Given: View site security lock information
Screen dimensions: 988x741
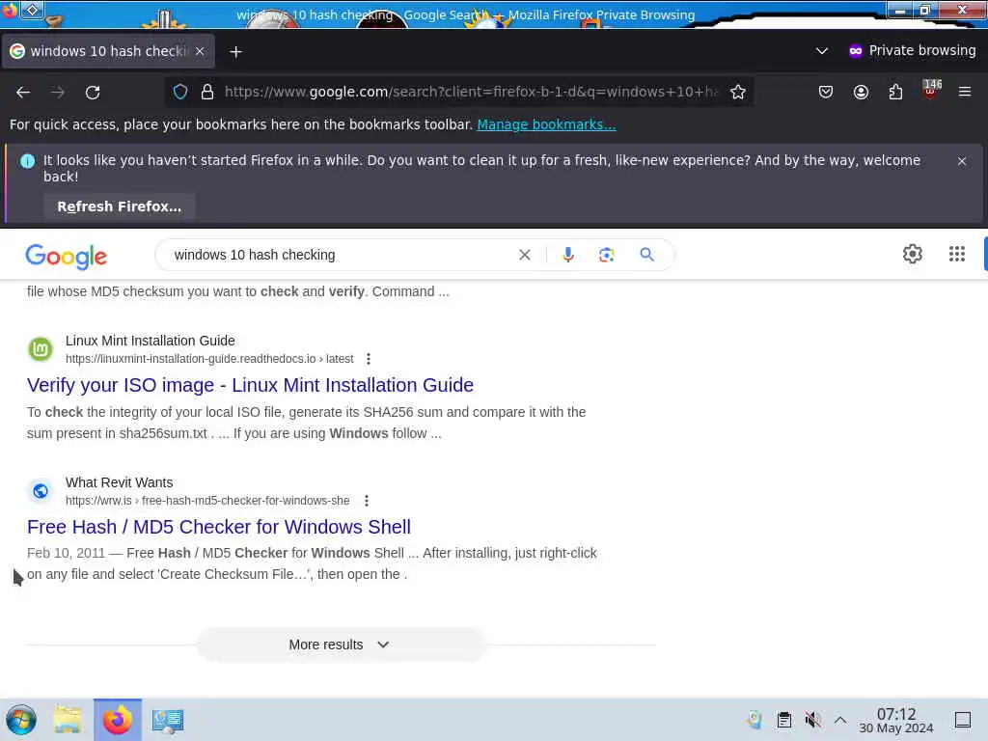Looking at the screenshot, I should (207, 92).
